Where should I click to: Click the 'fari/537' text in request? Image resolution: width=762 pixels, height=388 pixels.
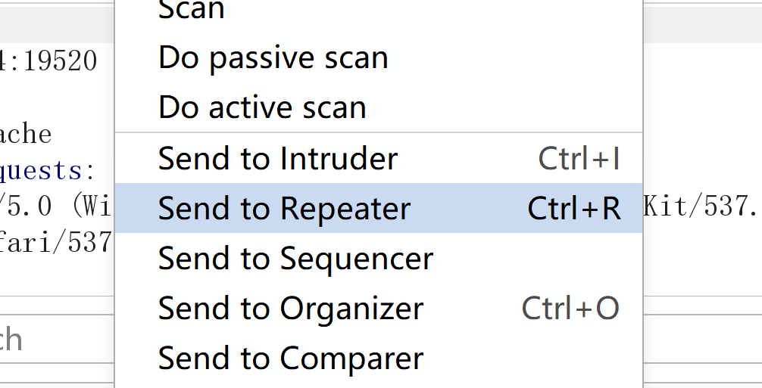pos(56,242)
